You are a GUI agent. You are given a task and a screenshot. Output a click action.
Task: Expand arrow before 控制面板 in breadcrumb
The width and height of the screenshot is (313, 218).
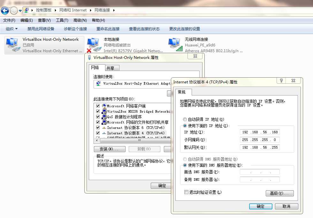[x=32, y=10]
